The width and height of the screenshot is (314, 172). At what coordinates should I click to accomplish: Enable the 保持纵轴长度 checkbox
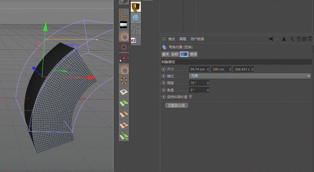pyautogui.click(x=190, y=97)
